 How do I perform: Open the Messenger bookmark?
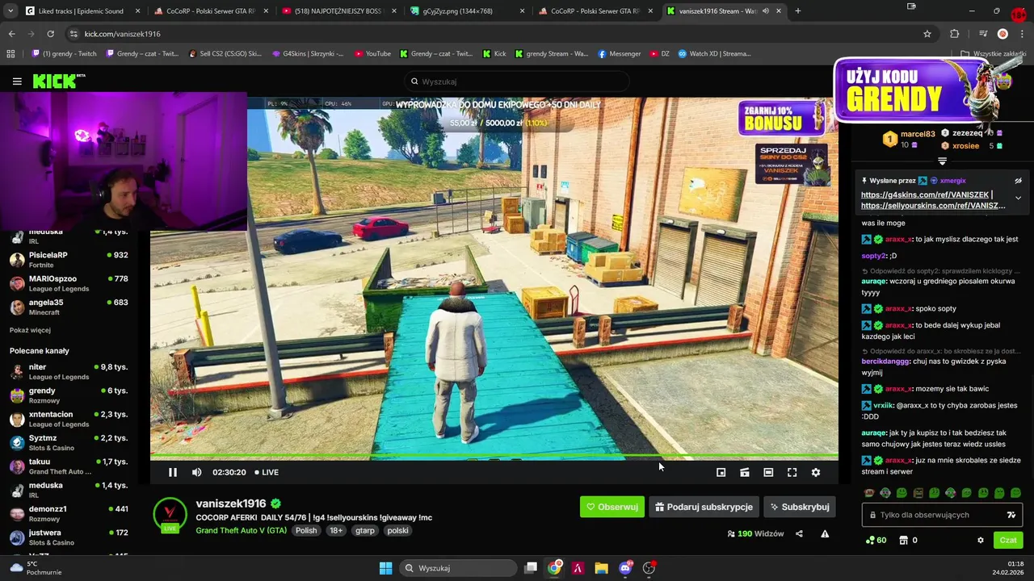tap(620, 54)
